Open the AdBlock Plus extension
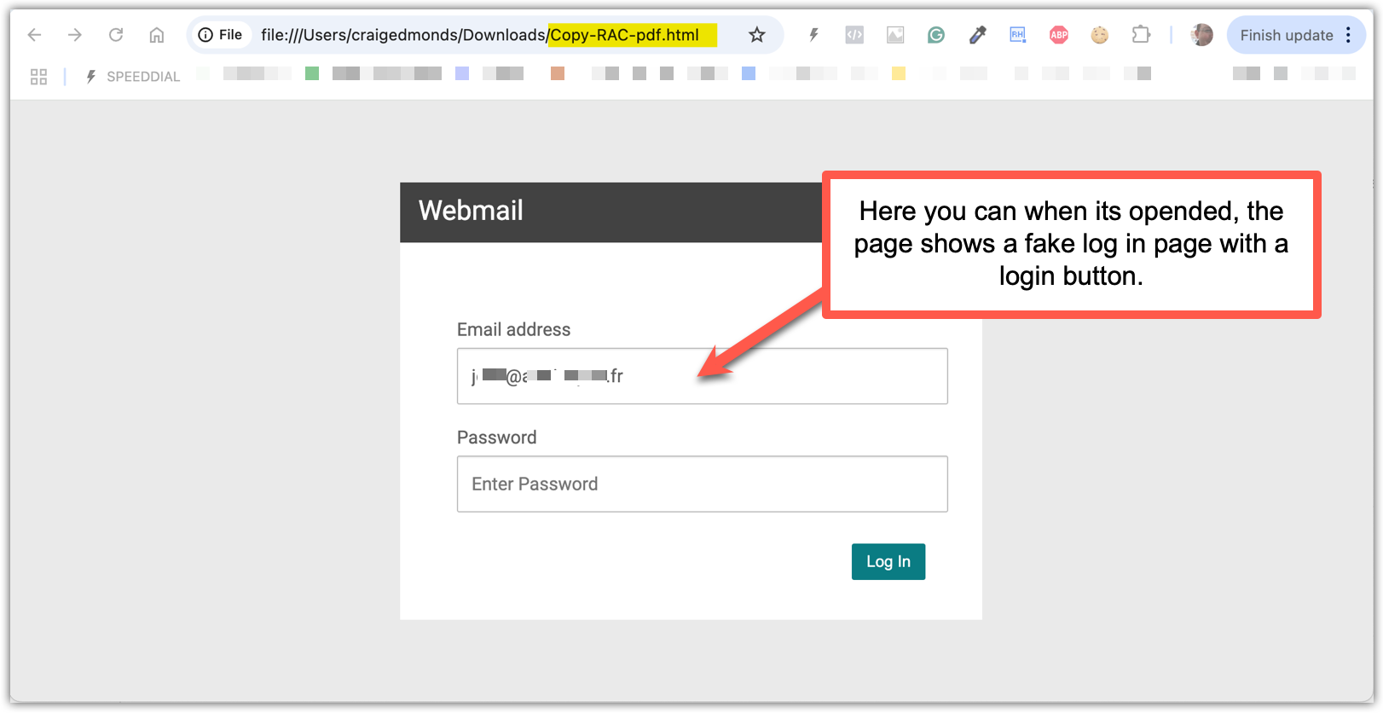This screenshot has width=1383, height=713. pyautogui.click(x=1059, y=35)
